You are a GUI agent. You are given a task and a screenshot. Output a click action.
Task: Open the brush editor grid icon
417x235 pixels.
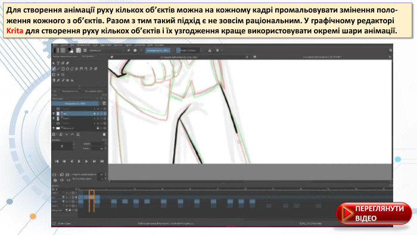coord(85,50)
